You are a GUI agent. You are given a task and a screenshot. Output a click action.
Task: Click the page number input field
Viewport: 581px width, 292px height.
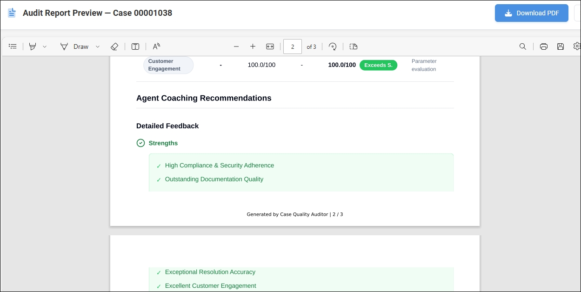point(293,46)
